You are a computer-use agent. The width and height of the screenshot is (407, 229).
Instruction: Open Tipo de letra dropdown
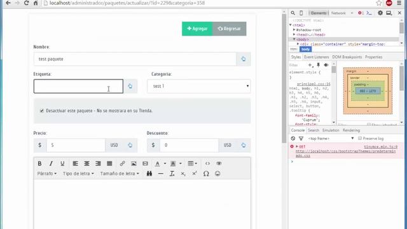78,174
